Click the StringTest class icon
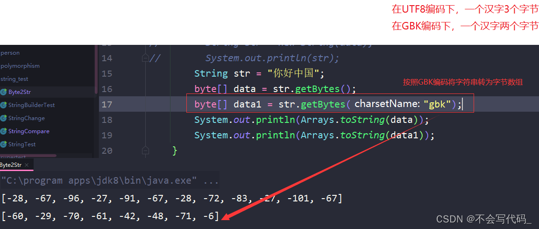 (3, 144)
